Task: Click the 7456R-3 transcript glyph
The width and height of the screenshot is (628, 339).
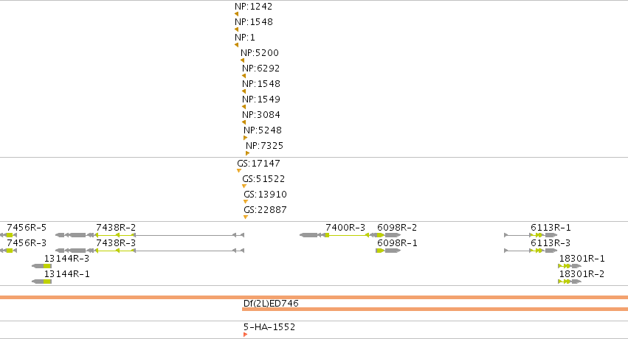Action: coord(8,251)
